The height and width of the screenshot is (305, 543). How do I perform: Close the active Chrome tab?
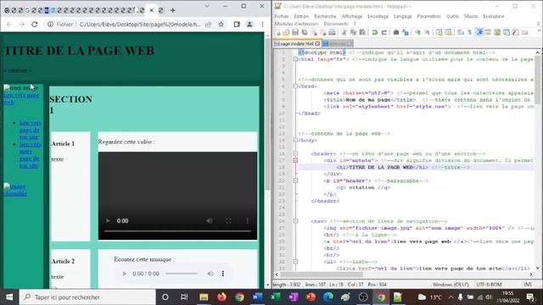point(151,10)
